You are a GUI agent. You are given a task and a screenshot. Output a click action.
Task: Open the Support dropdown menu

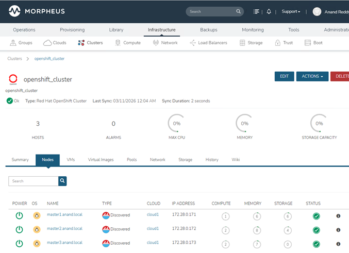pos(291,11)
